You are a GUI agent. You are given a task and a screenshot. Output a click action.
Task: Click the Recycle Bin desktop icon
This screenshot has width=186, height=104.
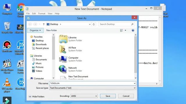[7, 28]
